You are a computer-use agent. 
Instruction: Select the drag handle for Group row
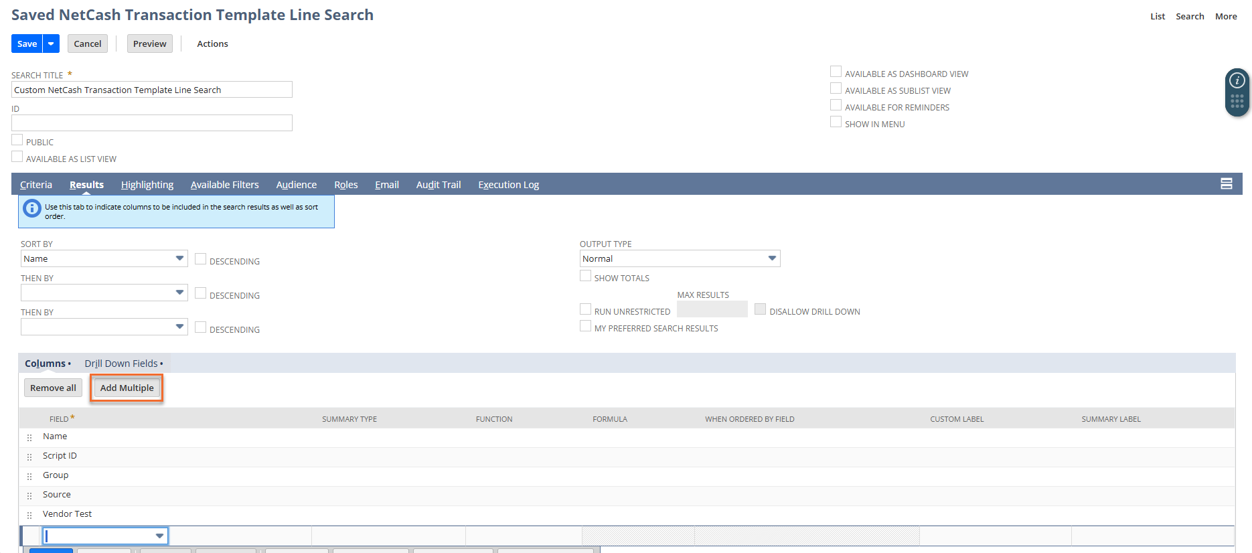[x=29, y=477]
